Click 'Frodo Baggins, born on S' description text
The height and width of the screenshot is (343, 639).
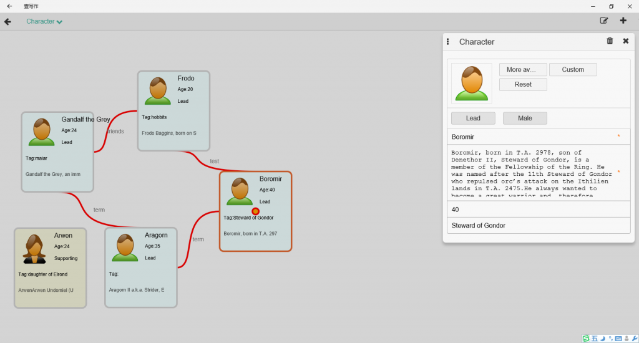(x=169, y=133)
